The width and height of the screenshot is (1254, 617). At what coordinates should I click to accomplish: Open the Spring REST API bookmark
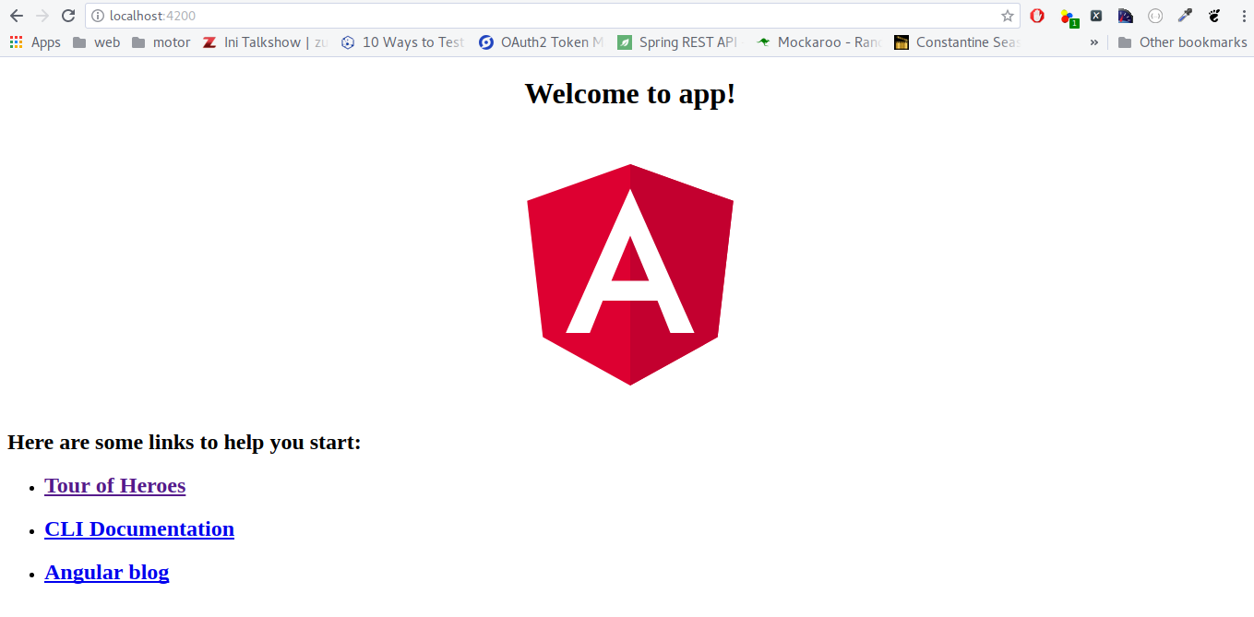(679, 42)
